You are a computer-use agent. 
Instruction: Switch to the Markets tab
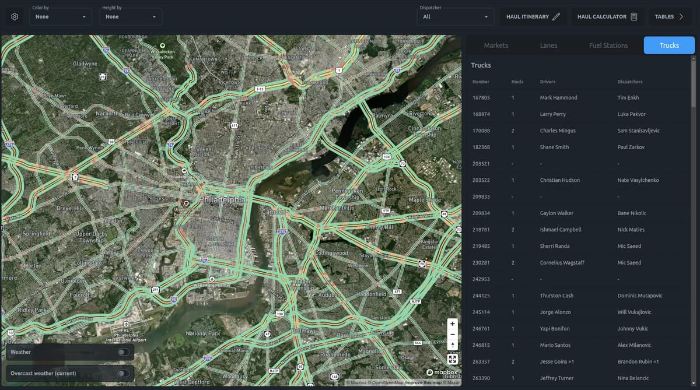click(496, 45)
